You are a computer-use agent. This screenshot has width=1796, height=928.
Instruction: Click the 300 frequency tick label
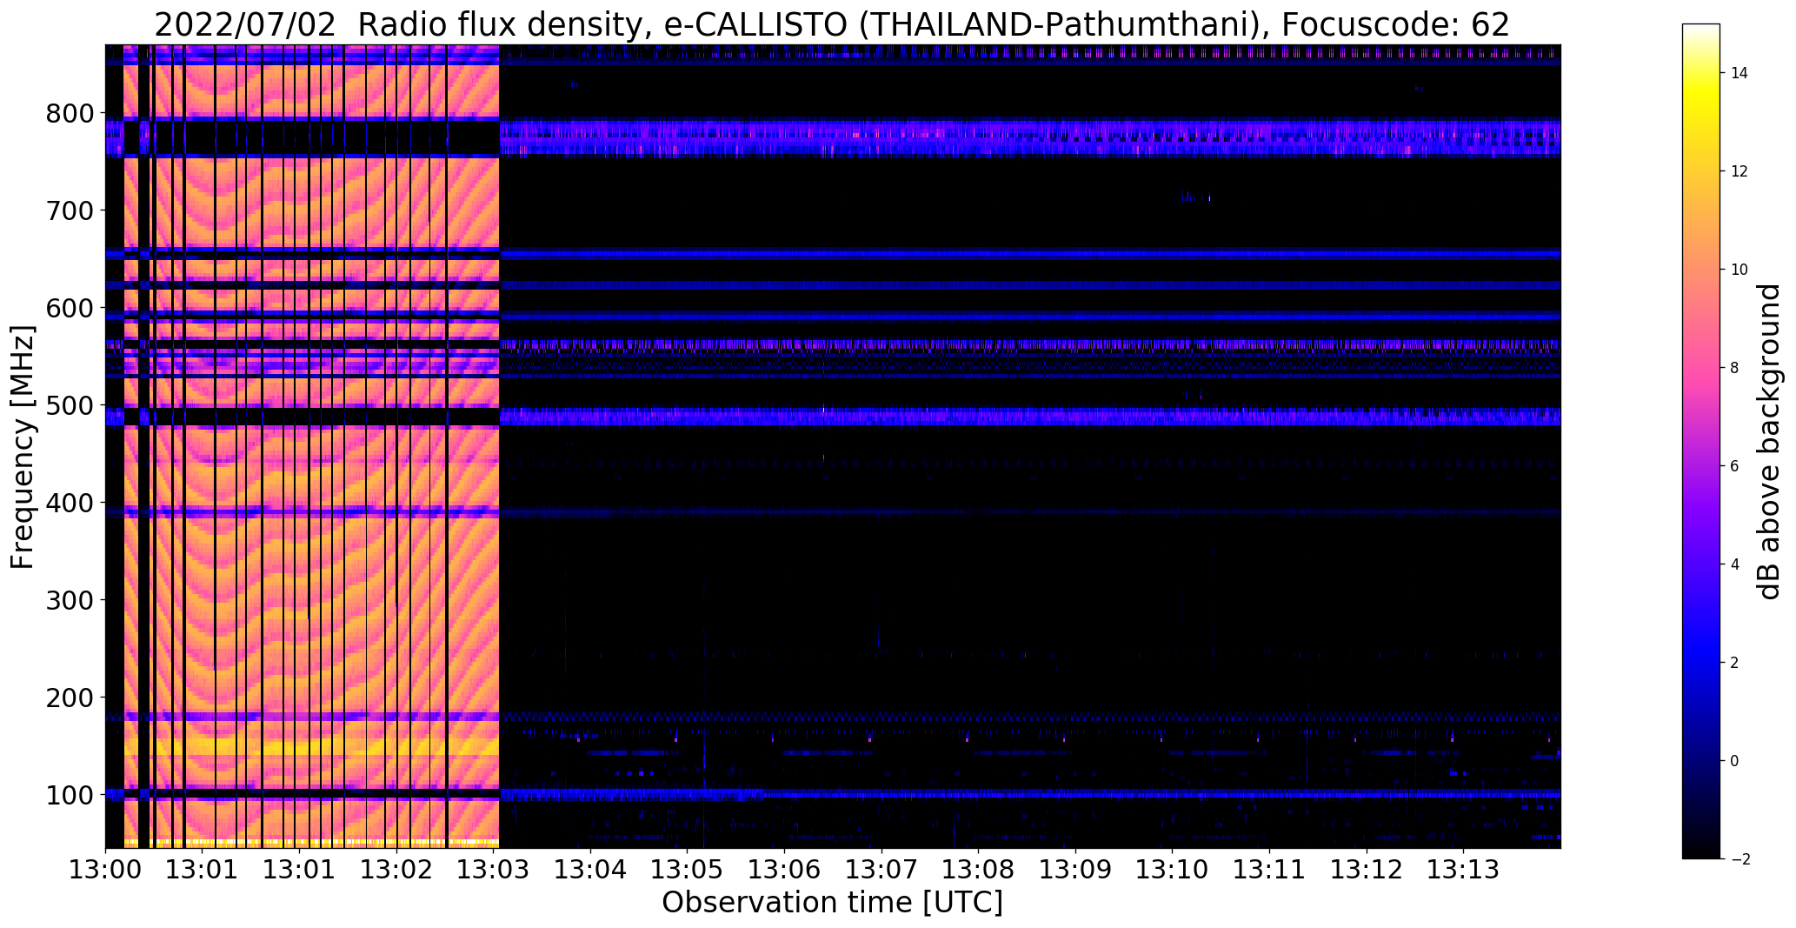pyautogui.click(x=71, y=601)
